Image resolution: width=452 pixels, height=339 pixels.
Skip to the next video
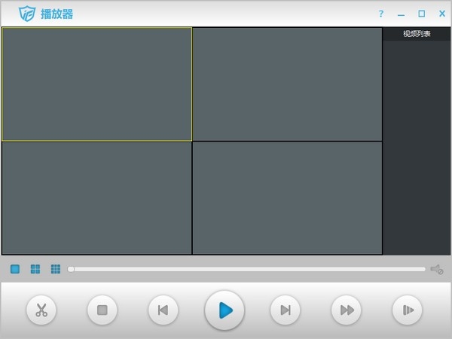click(x=286, y=310)
